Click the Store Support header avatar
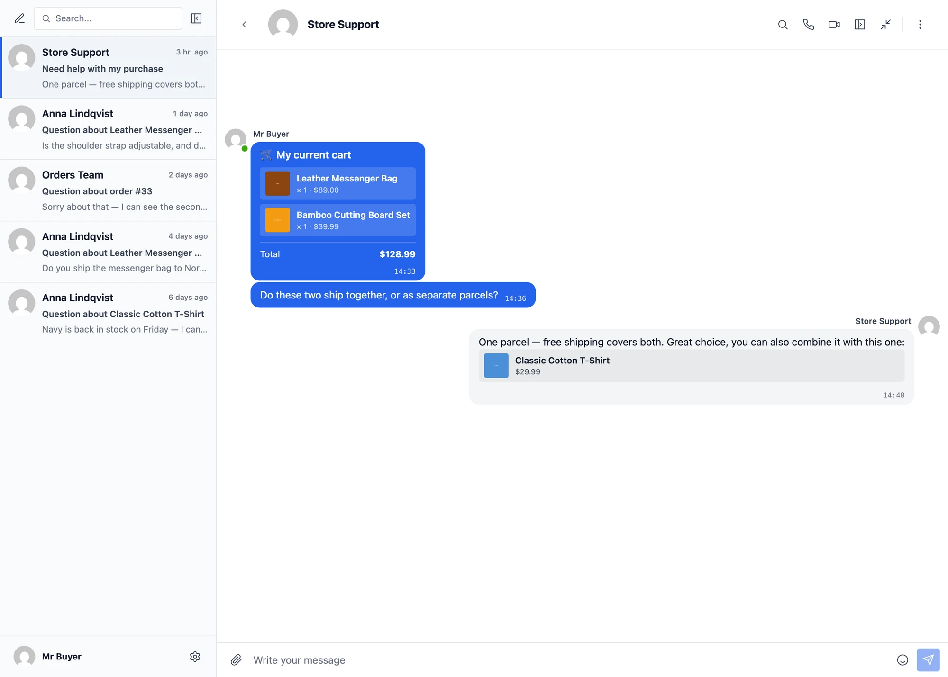 [283, 25]
